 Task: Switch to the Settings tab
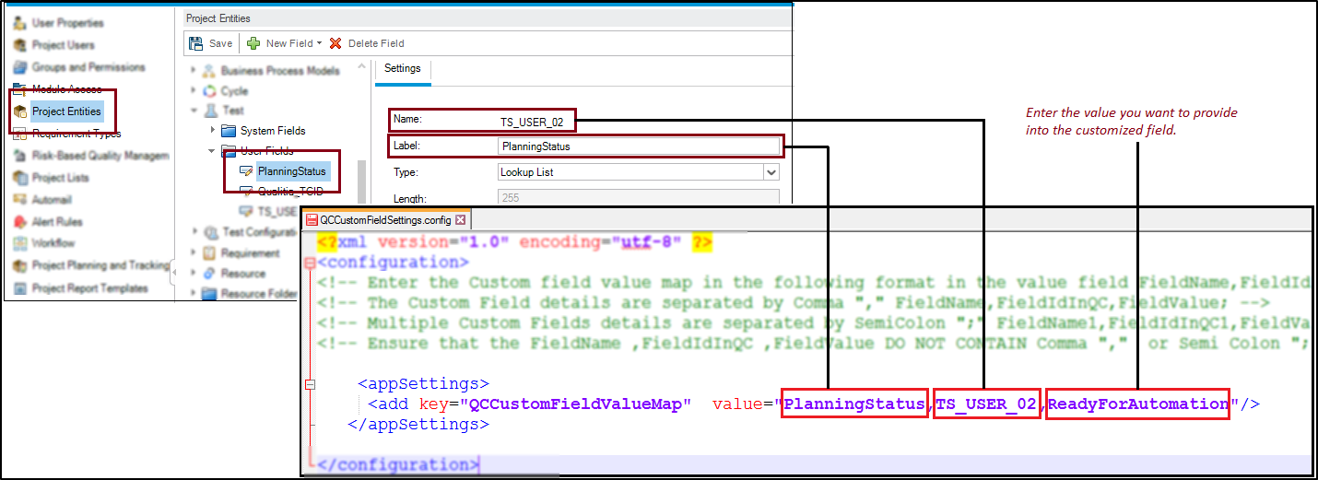[402, 69]
